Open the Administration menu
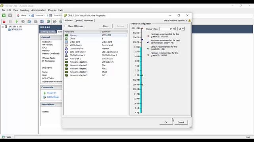254x142 pixels. [x=39, y=10]
